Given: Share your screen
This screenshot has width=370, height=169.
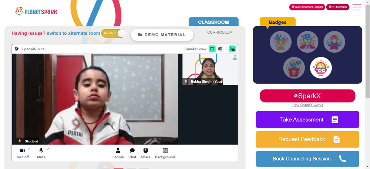Looking at the screenshot, I should [x=145, y=153].
